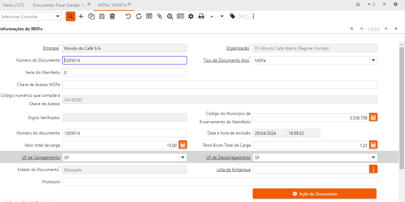The width and height of the screenshot is (405, 202).
Task: Print the document using printer icon
Action: click(x=201, y=16)
